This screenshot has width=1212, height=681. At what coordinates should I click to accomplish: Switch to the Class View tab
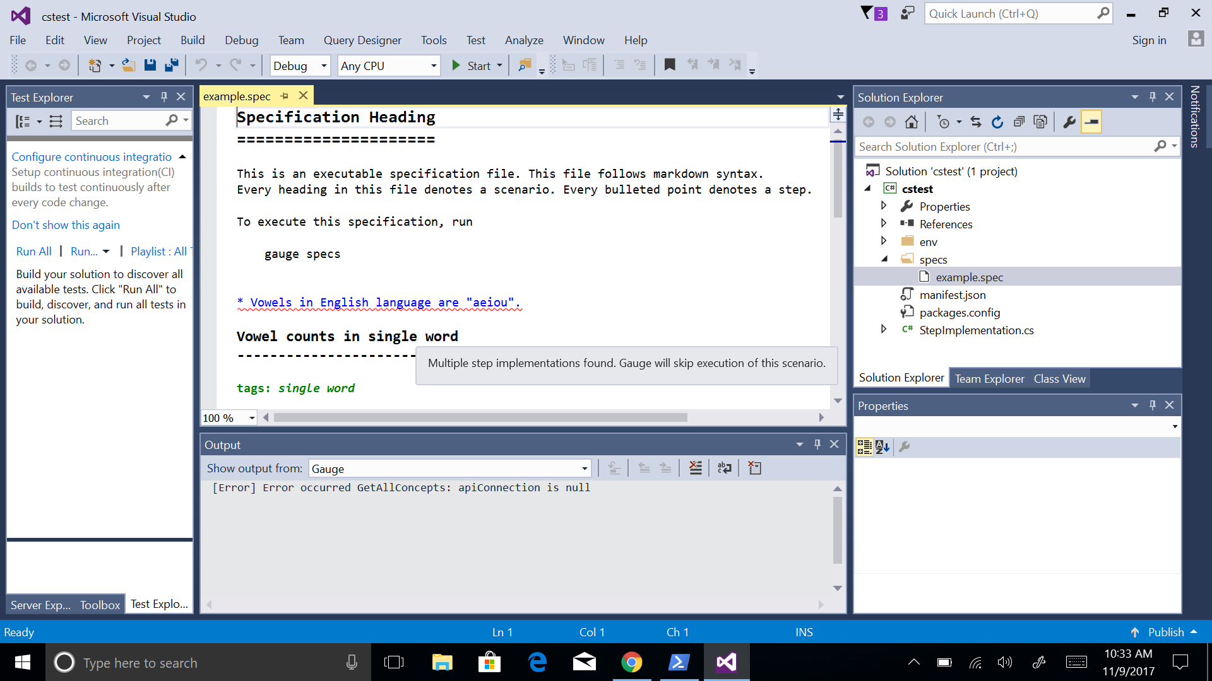pyautogui.click(x=1059, y=378)
